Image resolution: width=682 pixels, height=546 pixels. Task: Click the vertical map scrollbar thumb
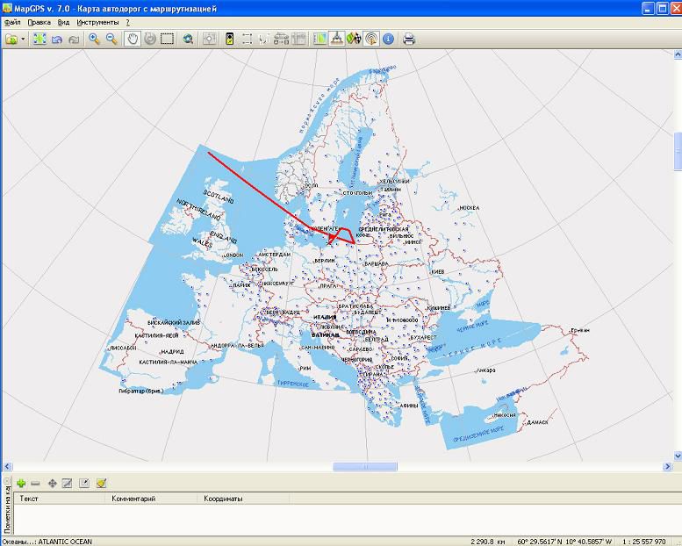pos(677,149)
